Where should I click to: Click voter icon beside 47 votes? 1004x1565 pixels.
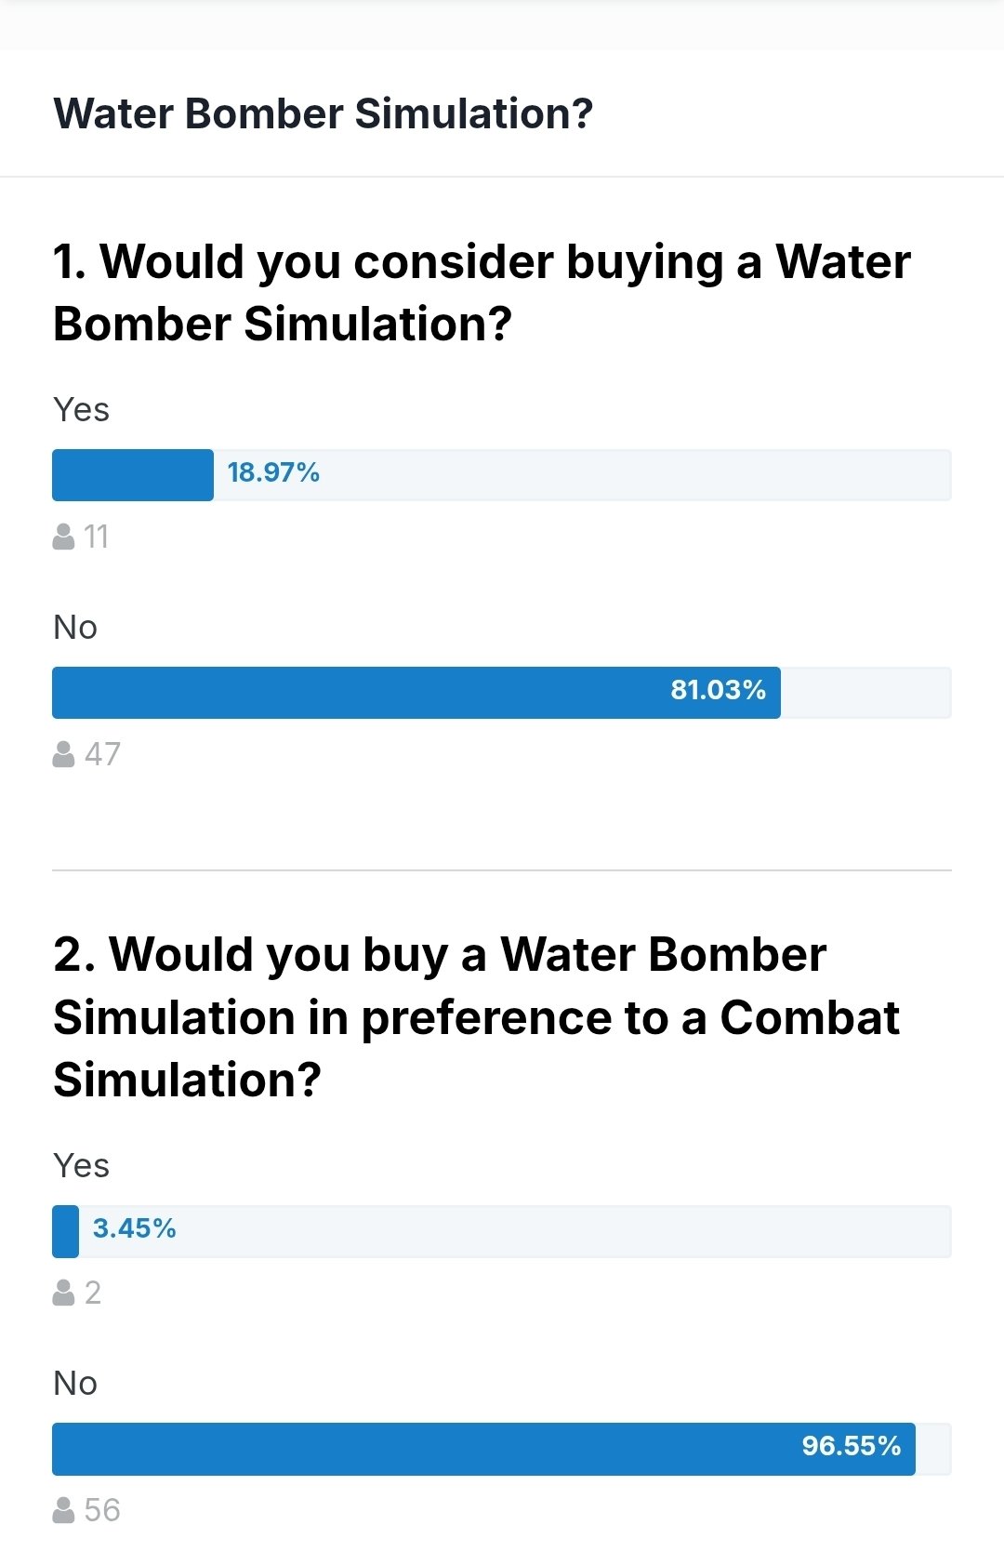63,754
